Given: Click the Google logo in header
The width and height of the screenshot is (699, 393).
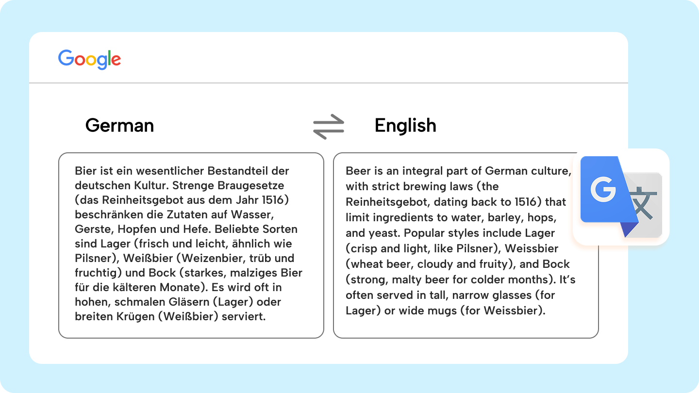Looking at the screenshot, I should click(x=89, y=60).
